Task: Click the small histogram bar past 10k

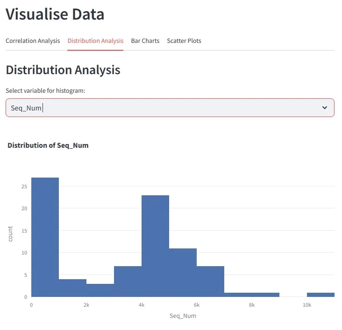Action: (321, 295)
